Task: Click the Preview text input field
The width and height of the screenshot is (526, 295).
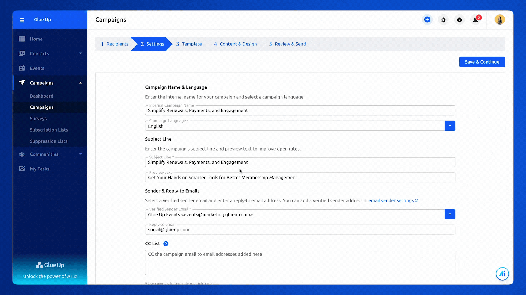Action: pos(300,178)
